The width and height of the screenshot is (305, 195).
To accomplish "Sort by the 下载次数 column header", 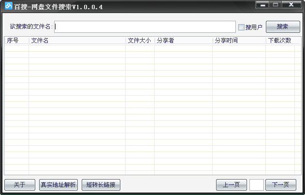I will click(280, 41).
